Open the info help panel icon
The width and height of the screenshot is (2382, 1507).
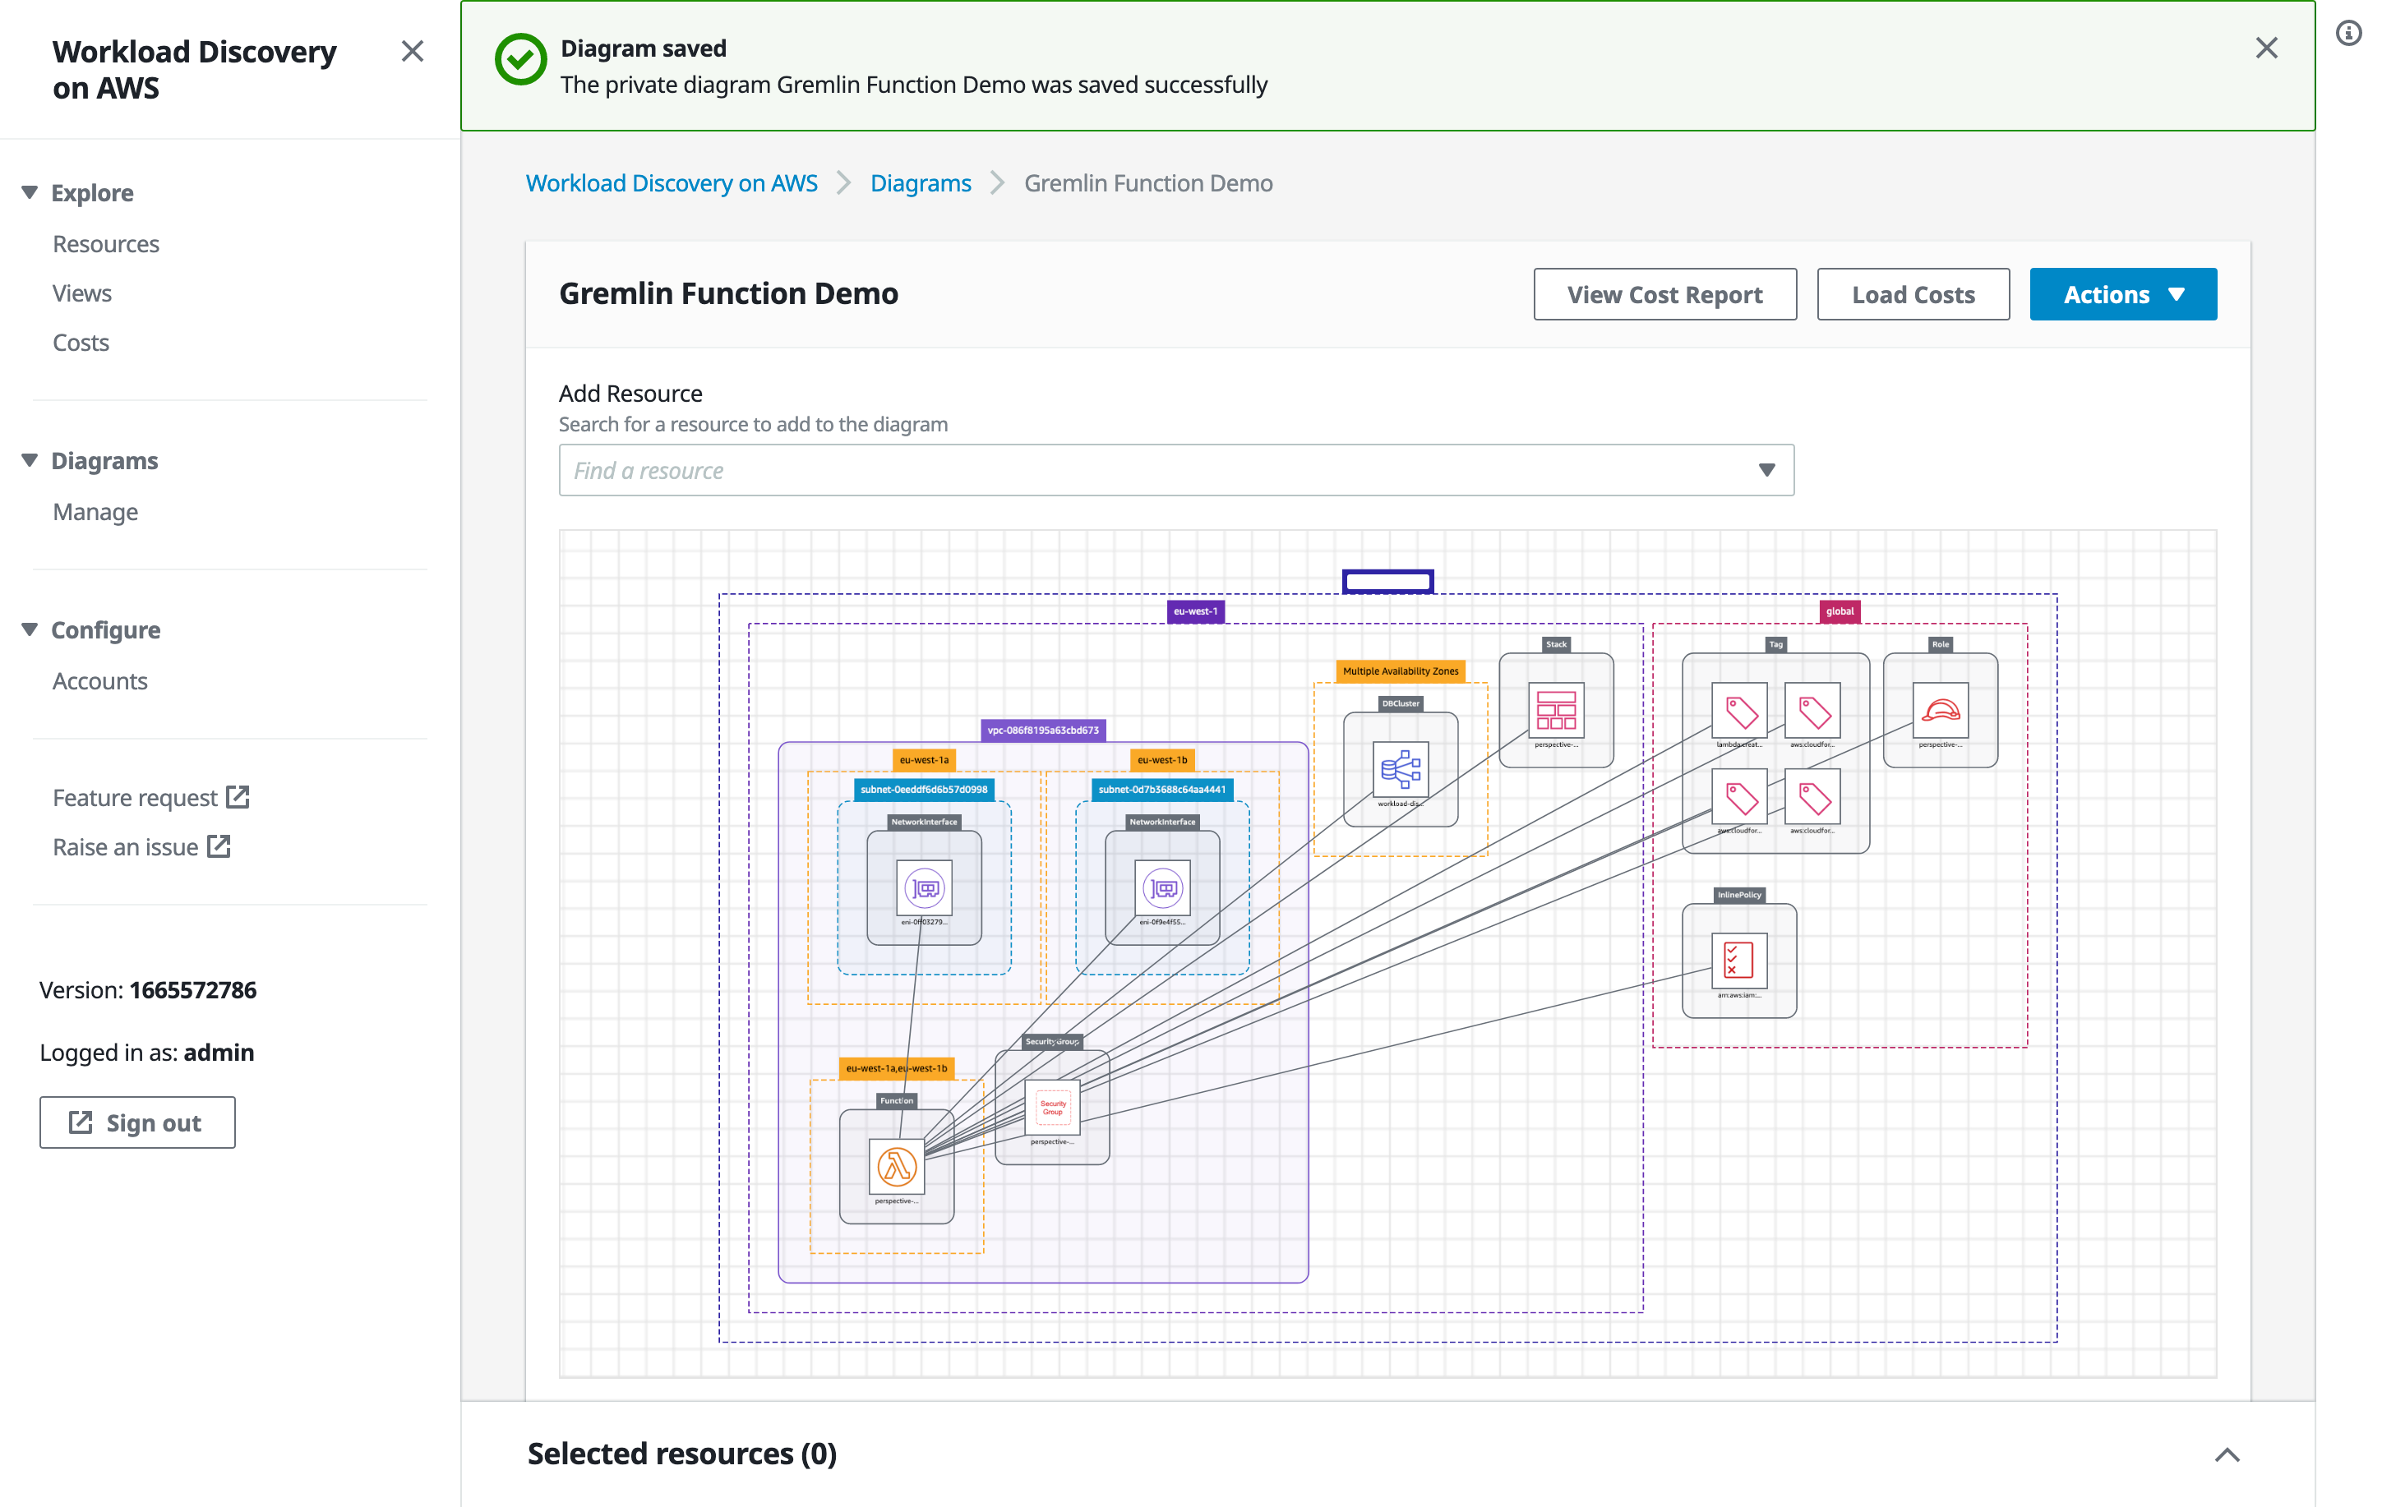click(2349, 34)
